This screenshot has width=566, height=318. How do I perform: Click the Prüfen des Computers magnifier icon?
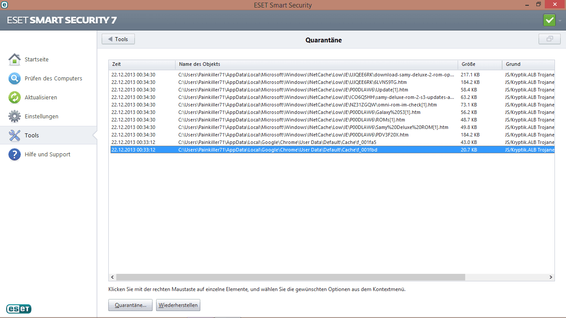pyautogui.click(x=15, y=78)
